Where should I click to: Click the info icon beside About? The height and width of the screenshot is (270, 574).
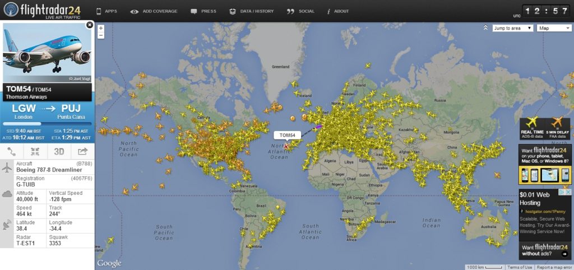(328, 12)
